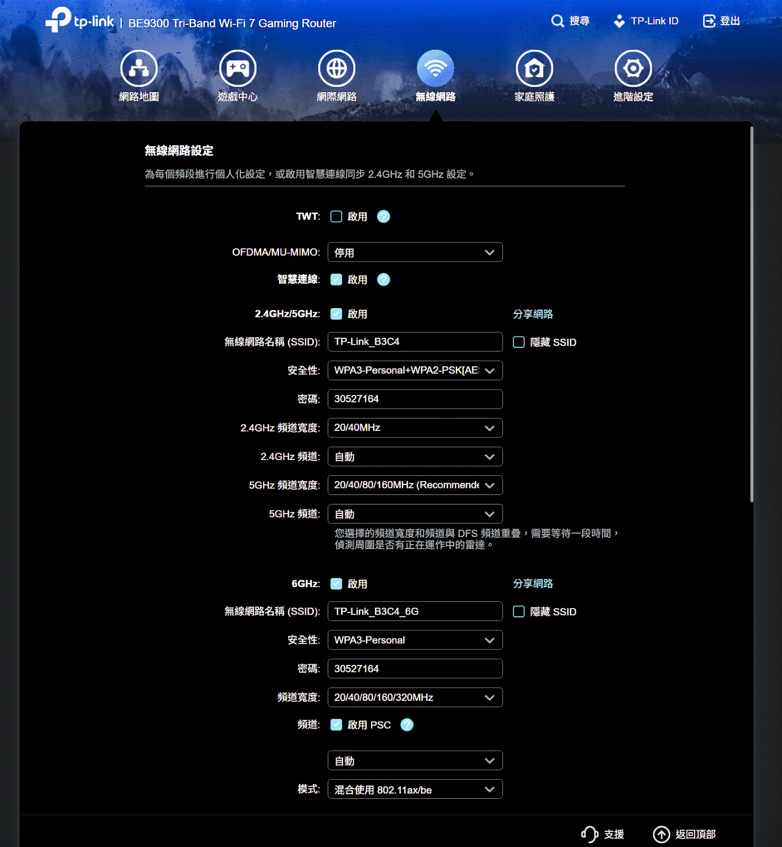The height and width of the screenshot is (847, 782).
Task: Open the 網路地圖 network map icon
Action: click(x=139, y=69)
